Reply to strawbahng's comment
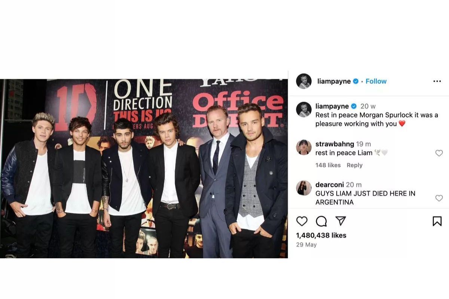The width and height of the screenshot is (449, 299). [x=354, y=165]
